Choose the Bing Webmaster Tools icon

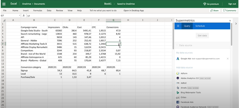pyautogui.click(x=178, y=92)
